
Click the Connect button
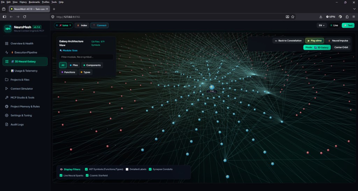coord(100,25)
